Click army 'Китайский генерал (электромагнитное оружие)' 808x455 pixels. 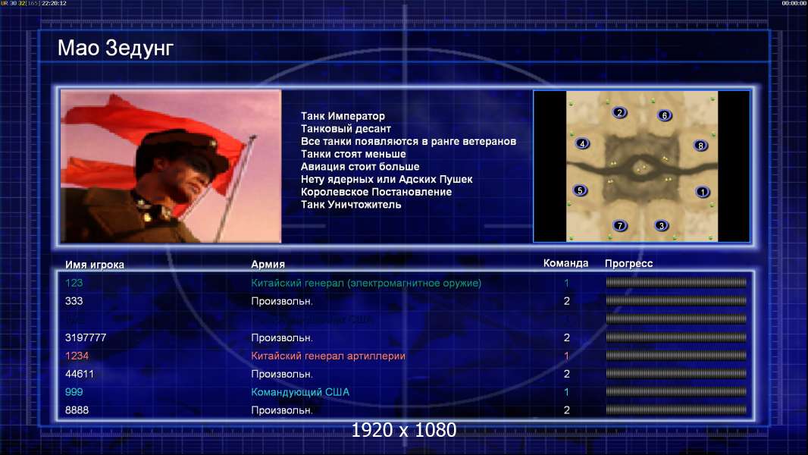[x=366, y=283]
